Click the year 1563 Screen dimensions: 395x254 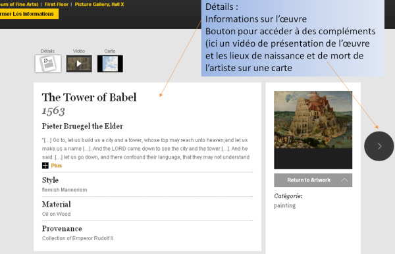tap(53, 111)
